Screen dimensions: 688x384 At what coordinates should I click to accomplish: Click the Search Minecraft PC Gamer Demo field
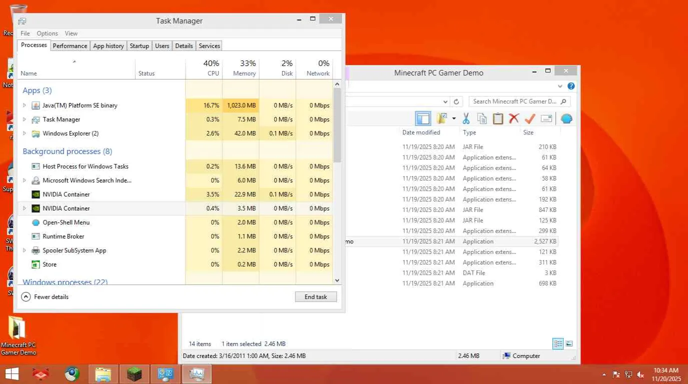pos(519,101)
